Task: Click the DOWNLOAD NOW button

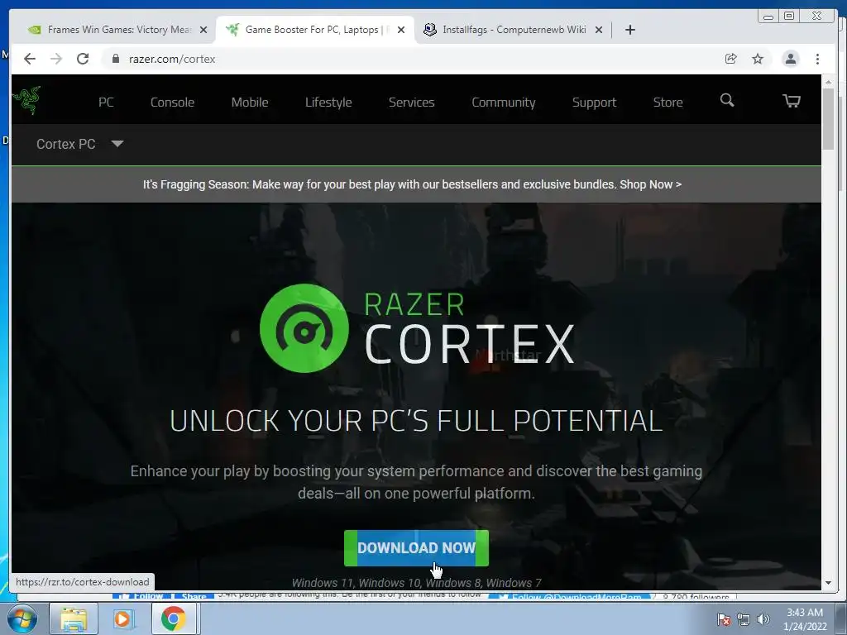Action: (417, 548)
